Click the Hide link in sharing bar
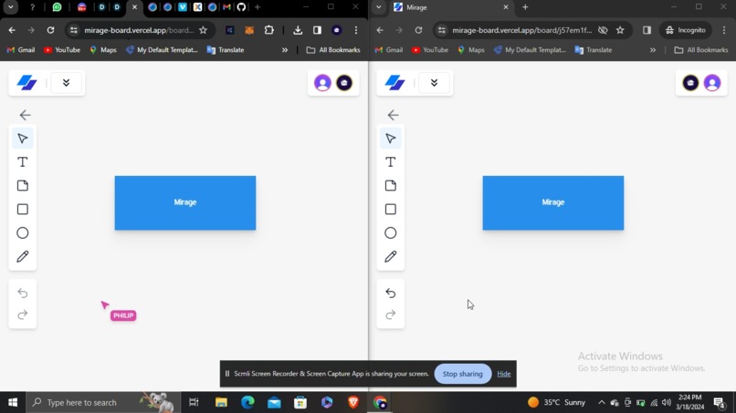The height and width of the screenshot is (413, 736). [x=504, y=374]
